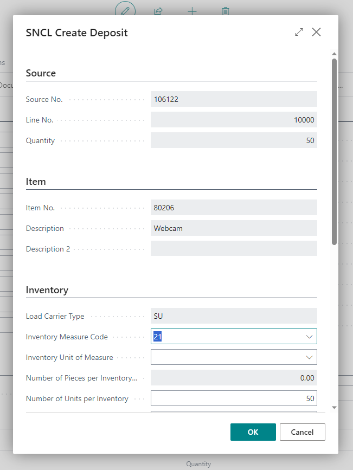
Task: Open the Inventory Unit of Measure dropdown arrow
Action: click(x=309, y=357)
